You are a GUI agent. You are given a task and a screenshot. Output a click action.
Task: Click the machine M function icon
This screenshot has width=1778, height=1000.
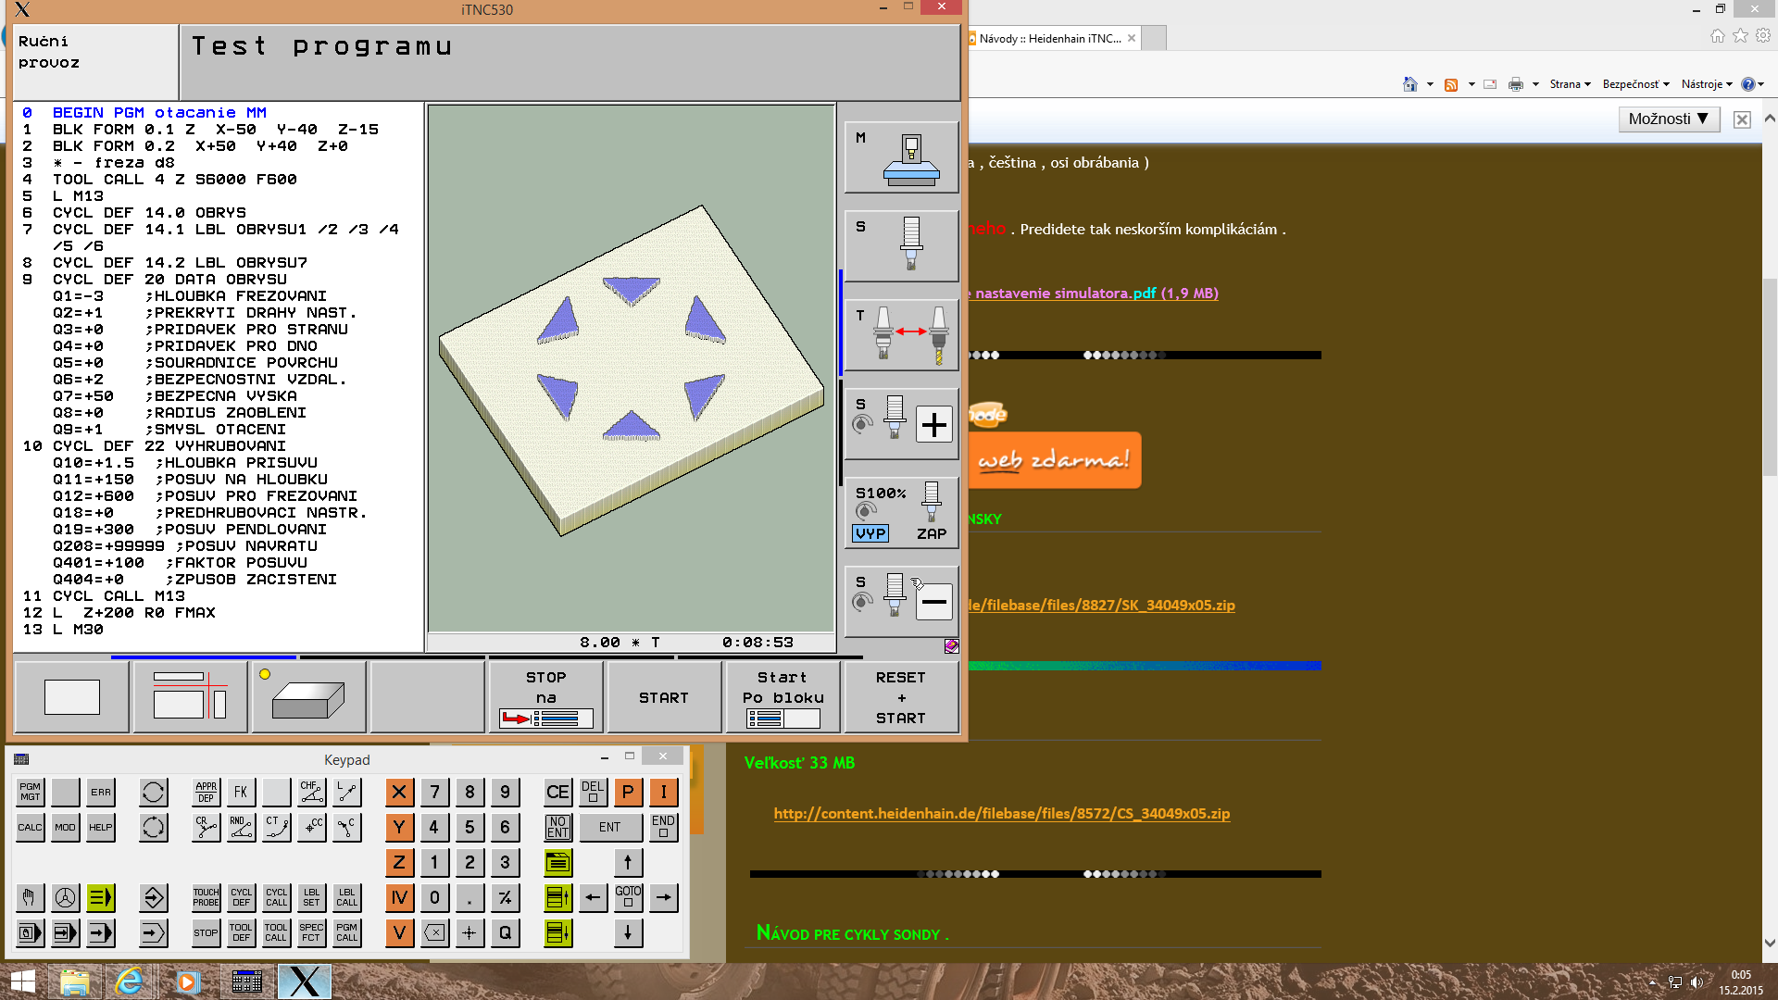click(x=901, y=156)
